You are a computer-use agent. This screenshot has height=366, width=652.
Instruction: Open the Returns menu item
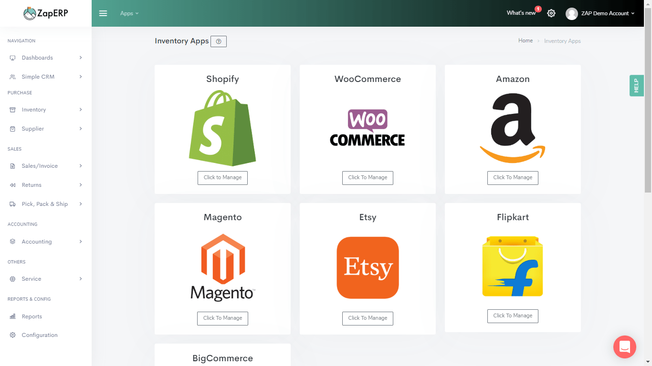[x=46, y=185]
